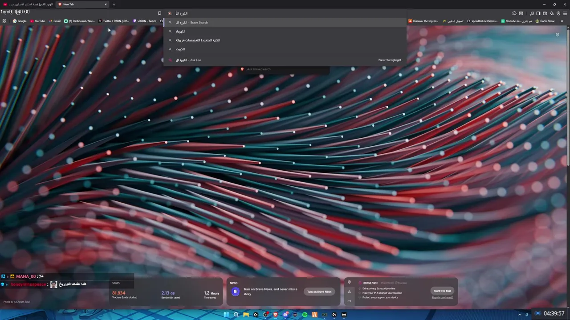Click the bookmark icon in address bar
The height and width of the screenshot is (320, 570).
159,13
